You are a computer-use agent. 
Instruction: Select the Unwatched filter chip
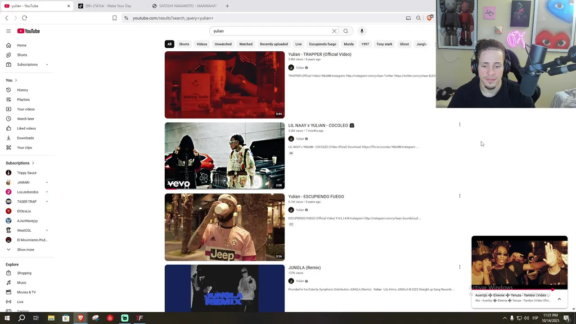coord(223,44)
